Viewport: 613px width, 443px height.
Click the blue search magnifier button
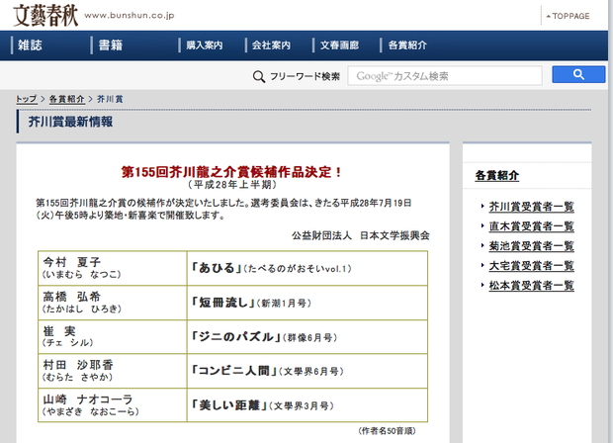point(578,74)
